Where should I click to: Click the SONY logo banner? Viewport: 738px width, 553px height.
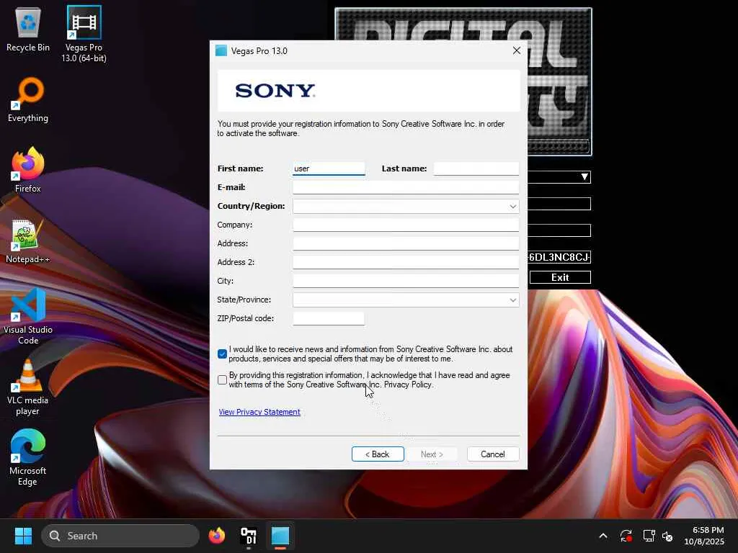point(368,91)
